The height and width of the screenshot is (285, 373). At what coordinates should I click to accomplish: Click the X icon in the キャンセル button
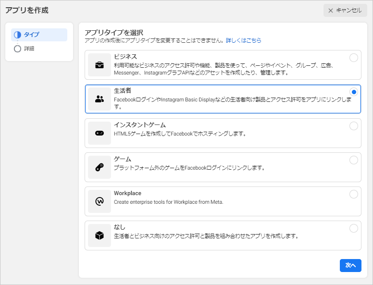coord(330,11)
